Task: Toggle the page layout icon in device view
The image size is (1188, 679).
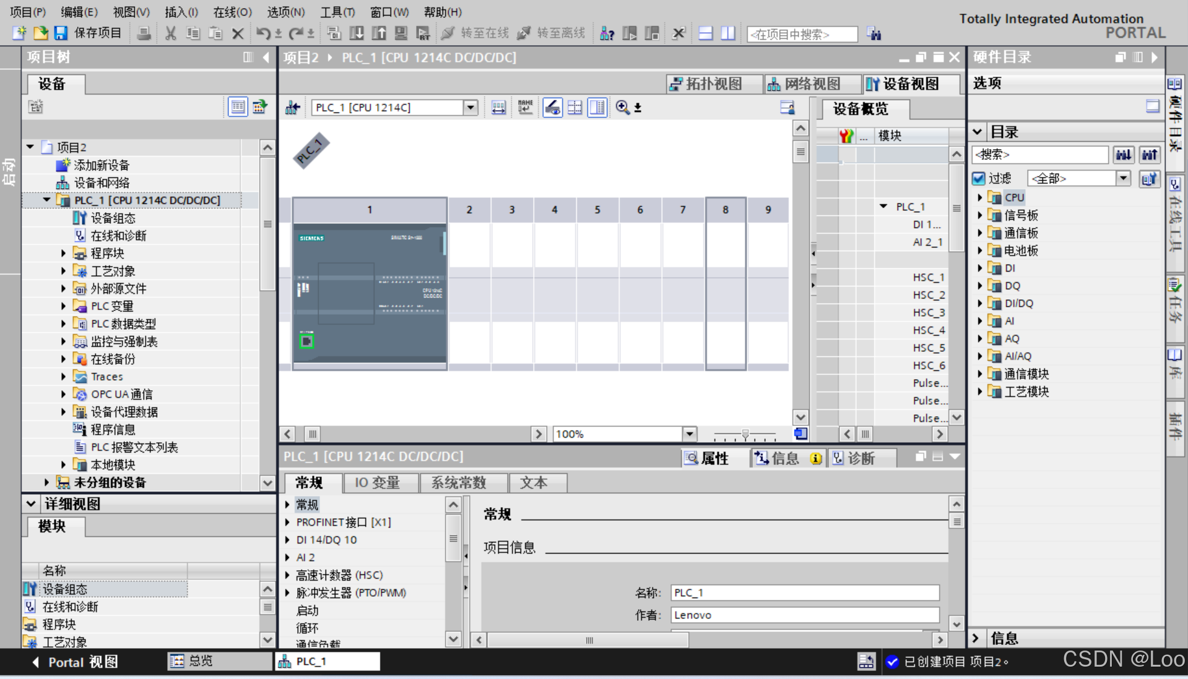Action: click(597, 108)
